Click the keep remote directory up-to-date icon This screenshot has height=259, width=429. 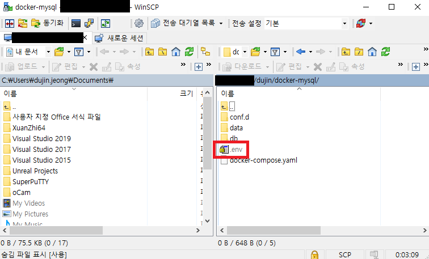[x=106, y=23]
